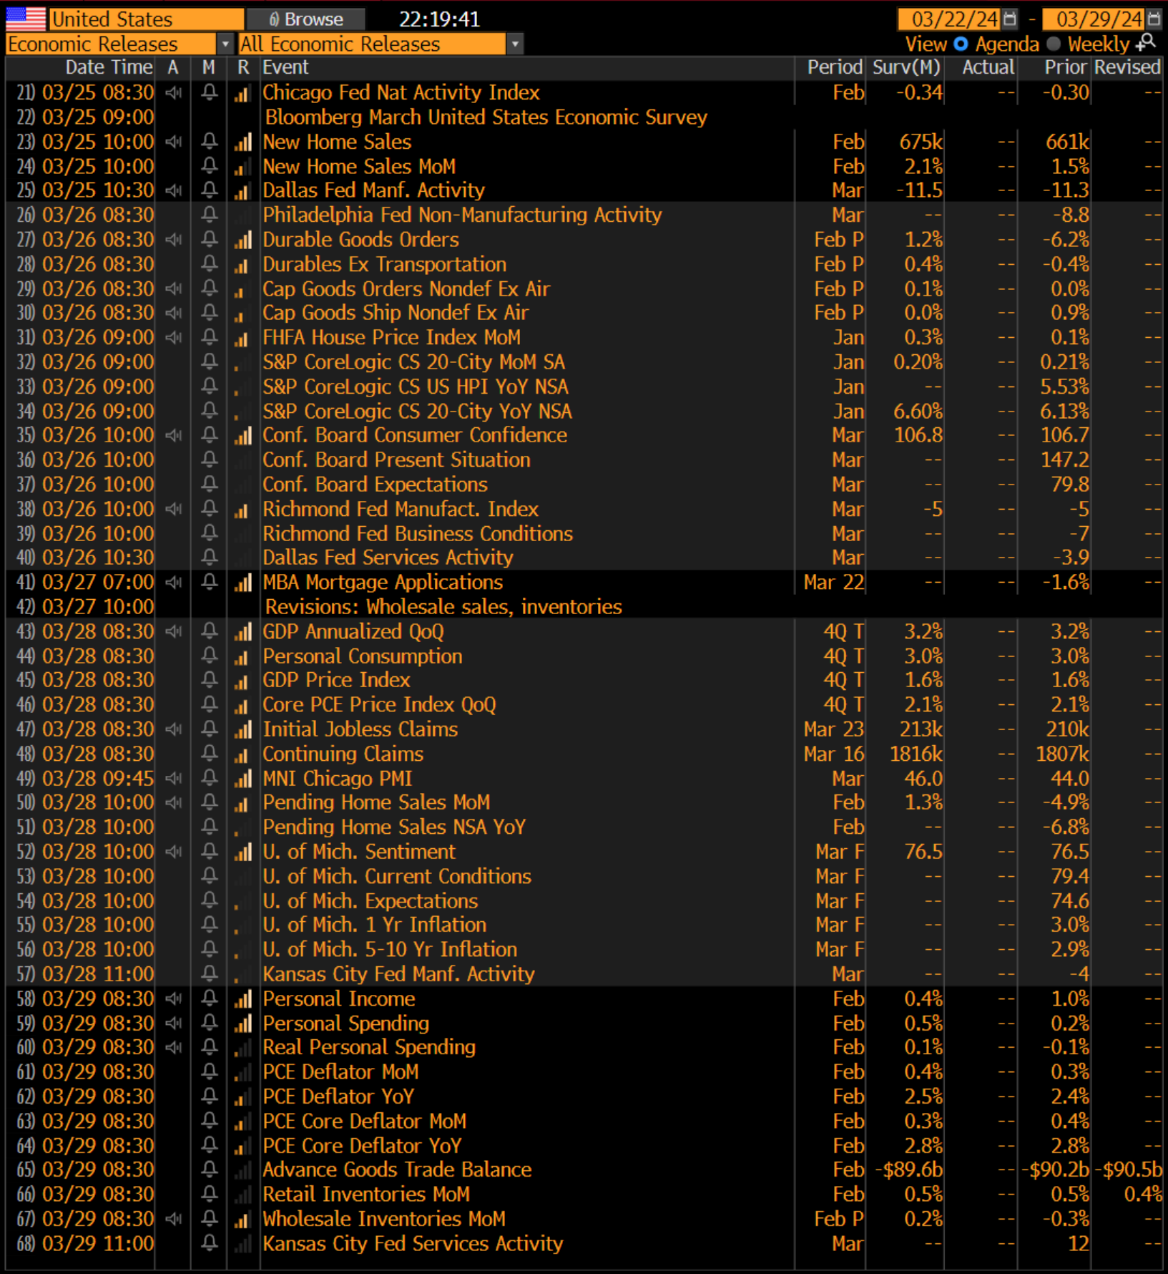Click the speaker icon for Dallas Fed Manf. Activity

(173, 190)
